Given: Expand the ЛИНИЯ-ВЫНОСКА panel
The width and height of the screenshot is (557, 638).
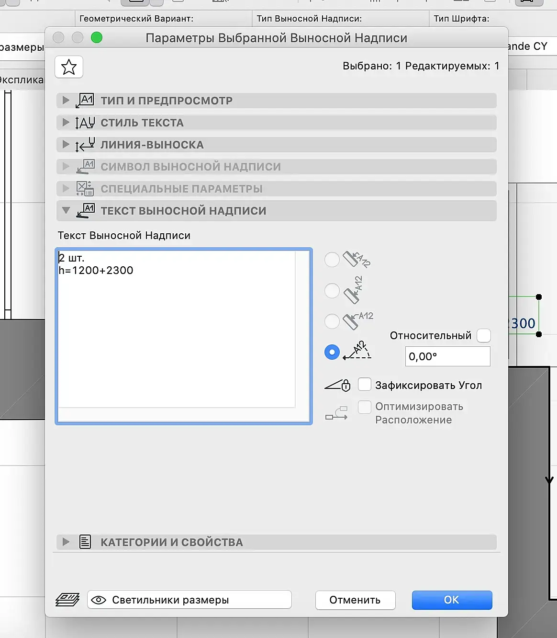Looking at the screenshot, I should point(66,145).
